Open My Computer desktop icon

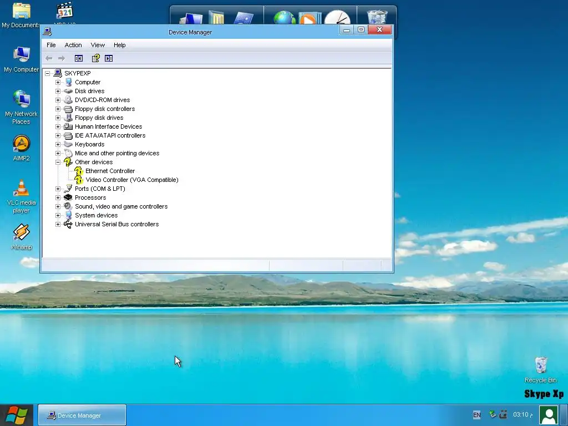click(x=21, y=59)
